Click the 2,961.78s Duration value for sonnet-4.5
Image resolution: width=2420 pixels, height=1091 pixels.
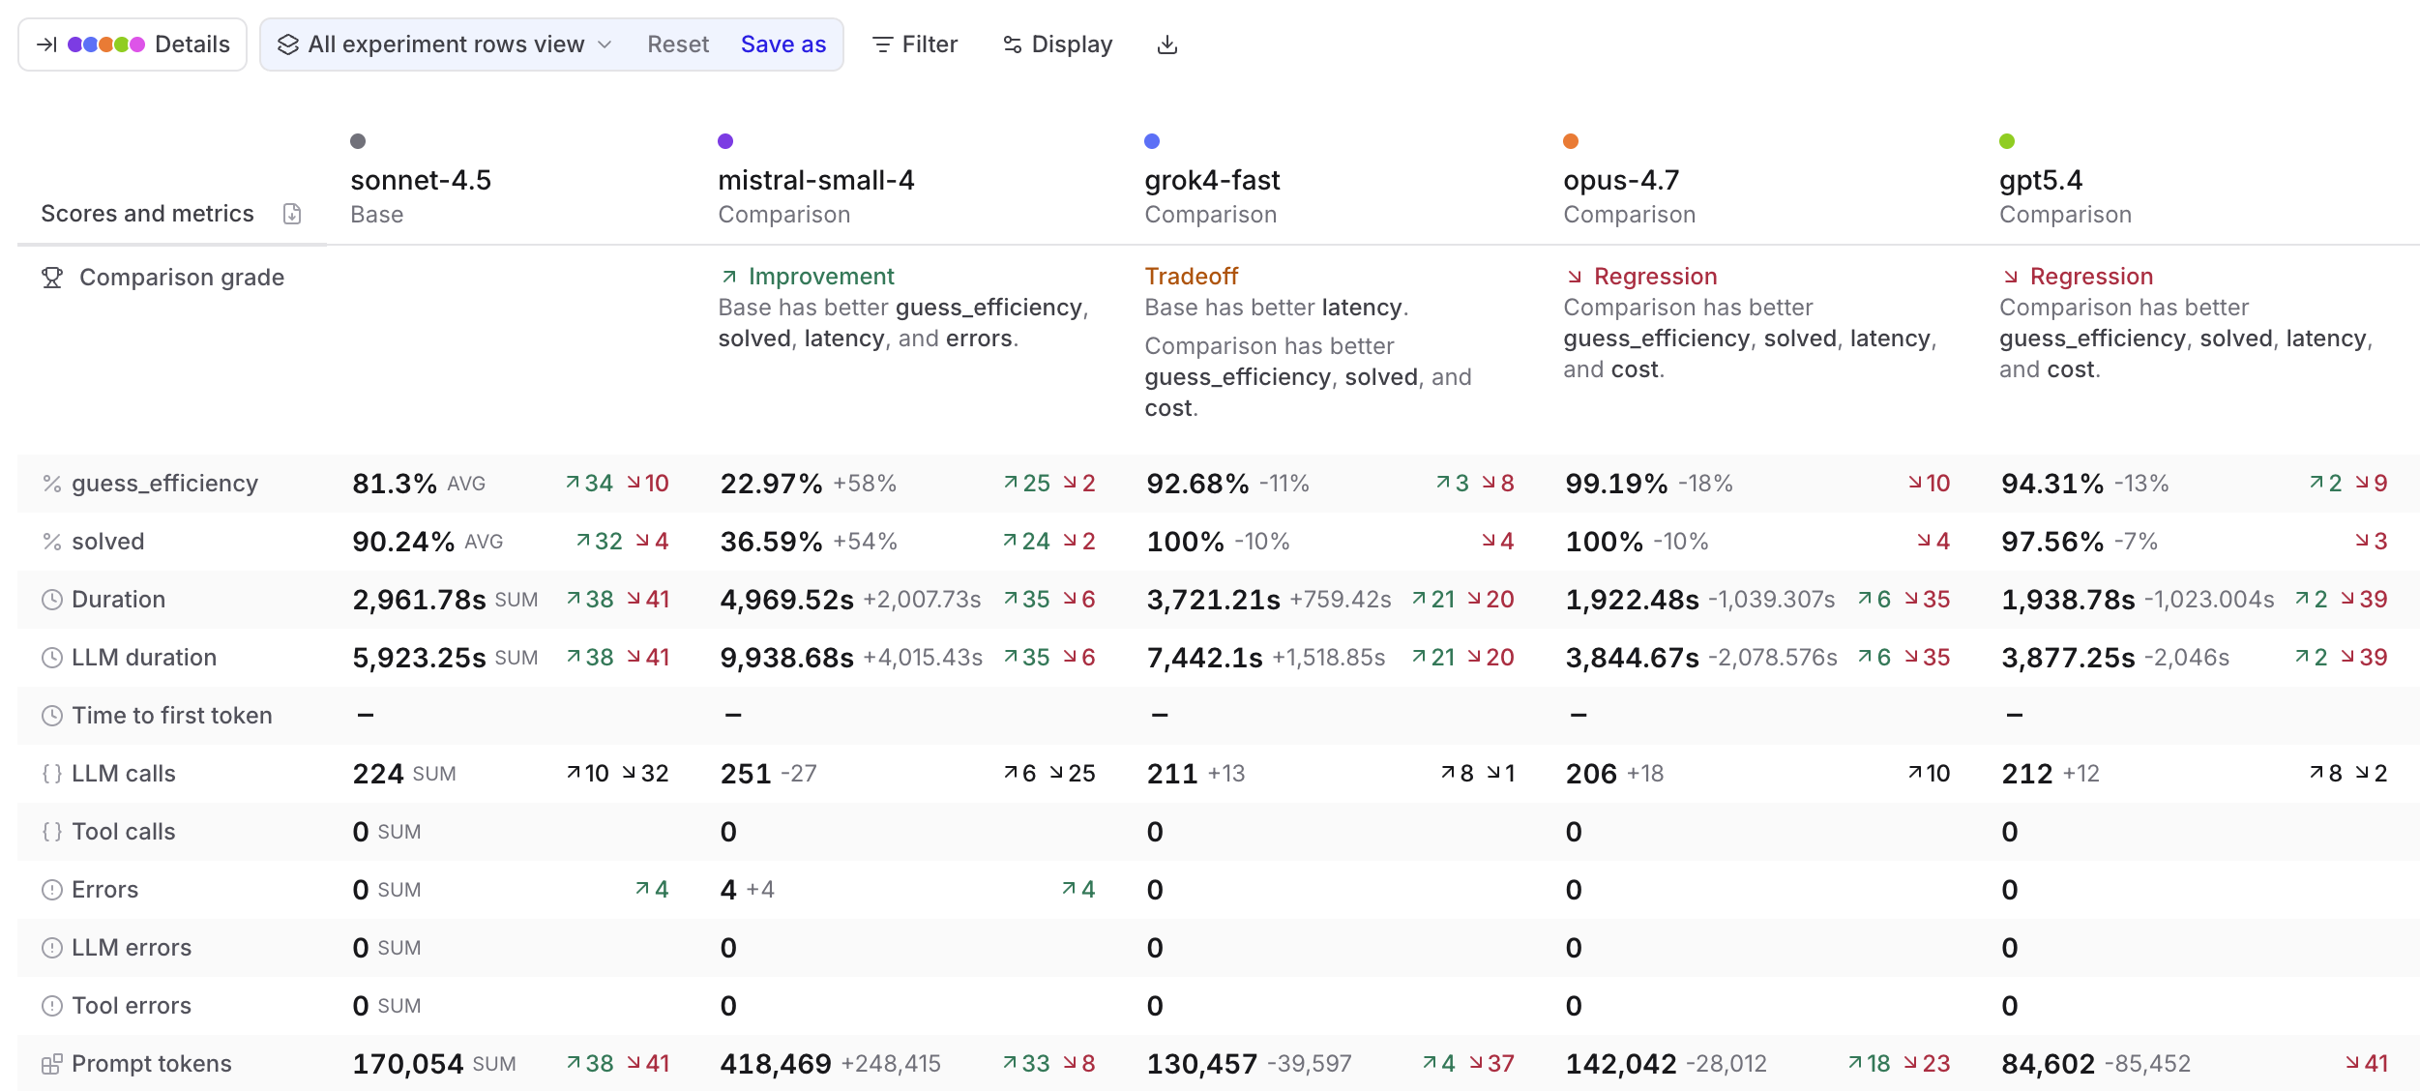pos(420,600)
